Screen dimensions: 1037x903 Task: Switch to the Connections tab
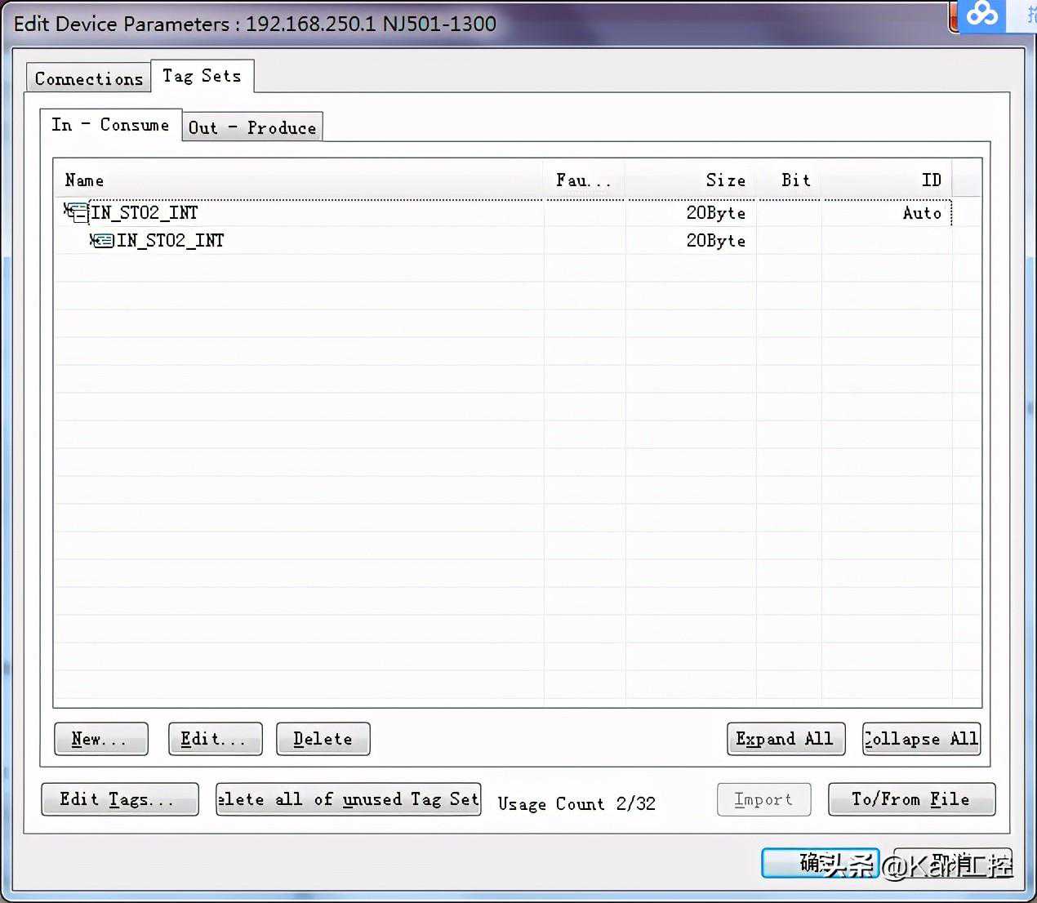point(89,79)
